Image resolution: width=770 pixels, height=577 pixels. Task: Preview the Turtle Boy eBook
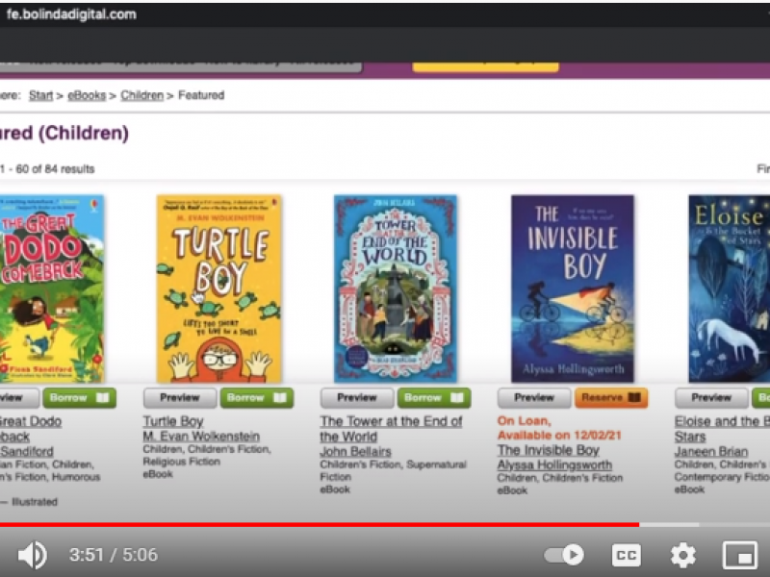click(x=180, y=398)
